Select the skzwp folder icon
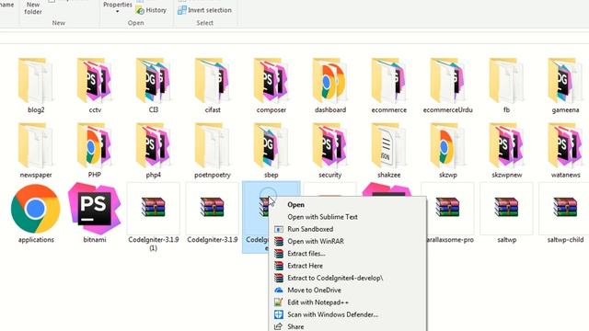The height and width of the screenshot is (331, 589). [448, 145]
